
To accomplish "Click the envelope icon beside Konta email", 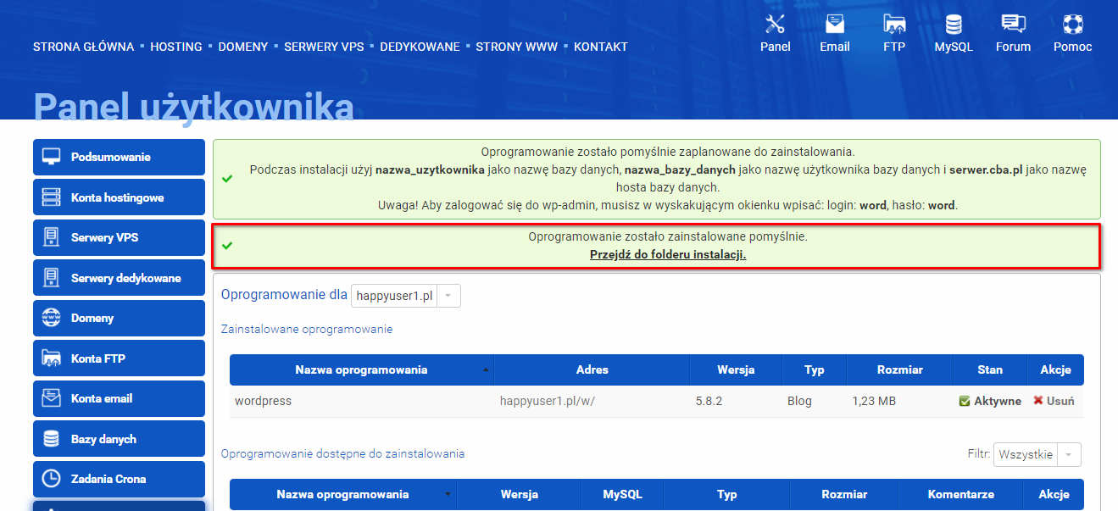I will pyautogui.click(x=52, y=398).
